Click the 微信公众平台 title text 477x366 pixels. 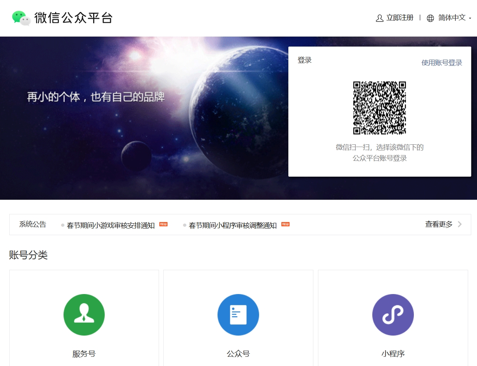coord(75,18)
